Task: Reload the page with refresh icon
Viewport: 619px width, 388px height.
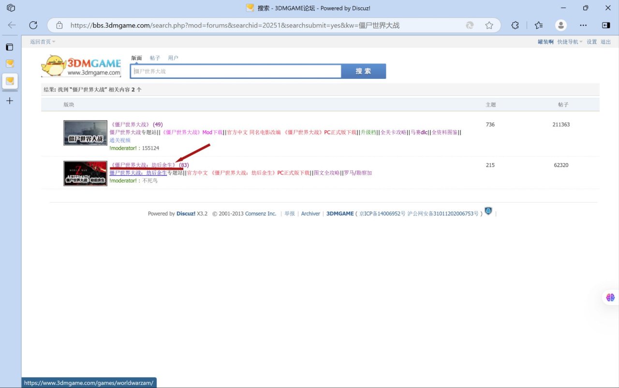Action: tap(33, 25)
